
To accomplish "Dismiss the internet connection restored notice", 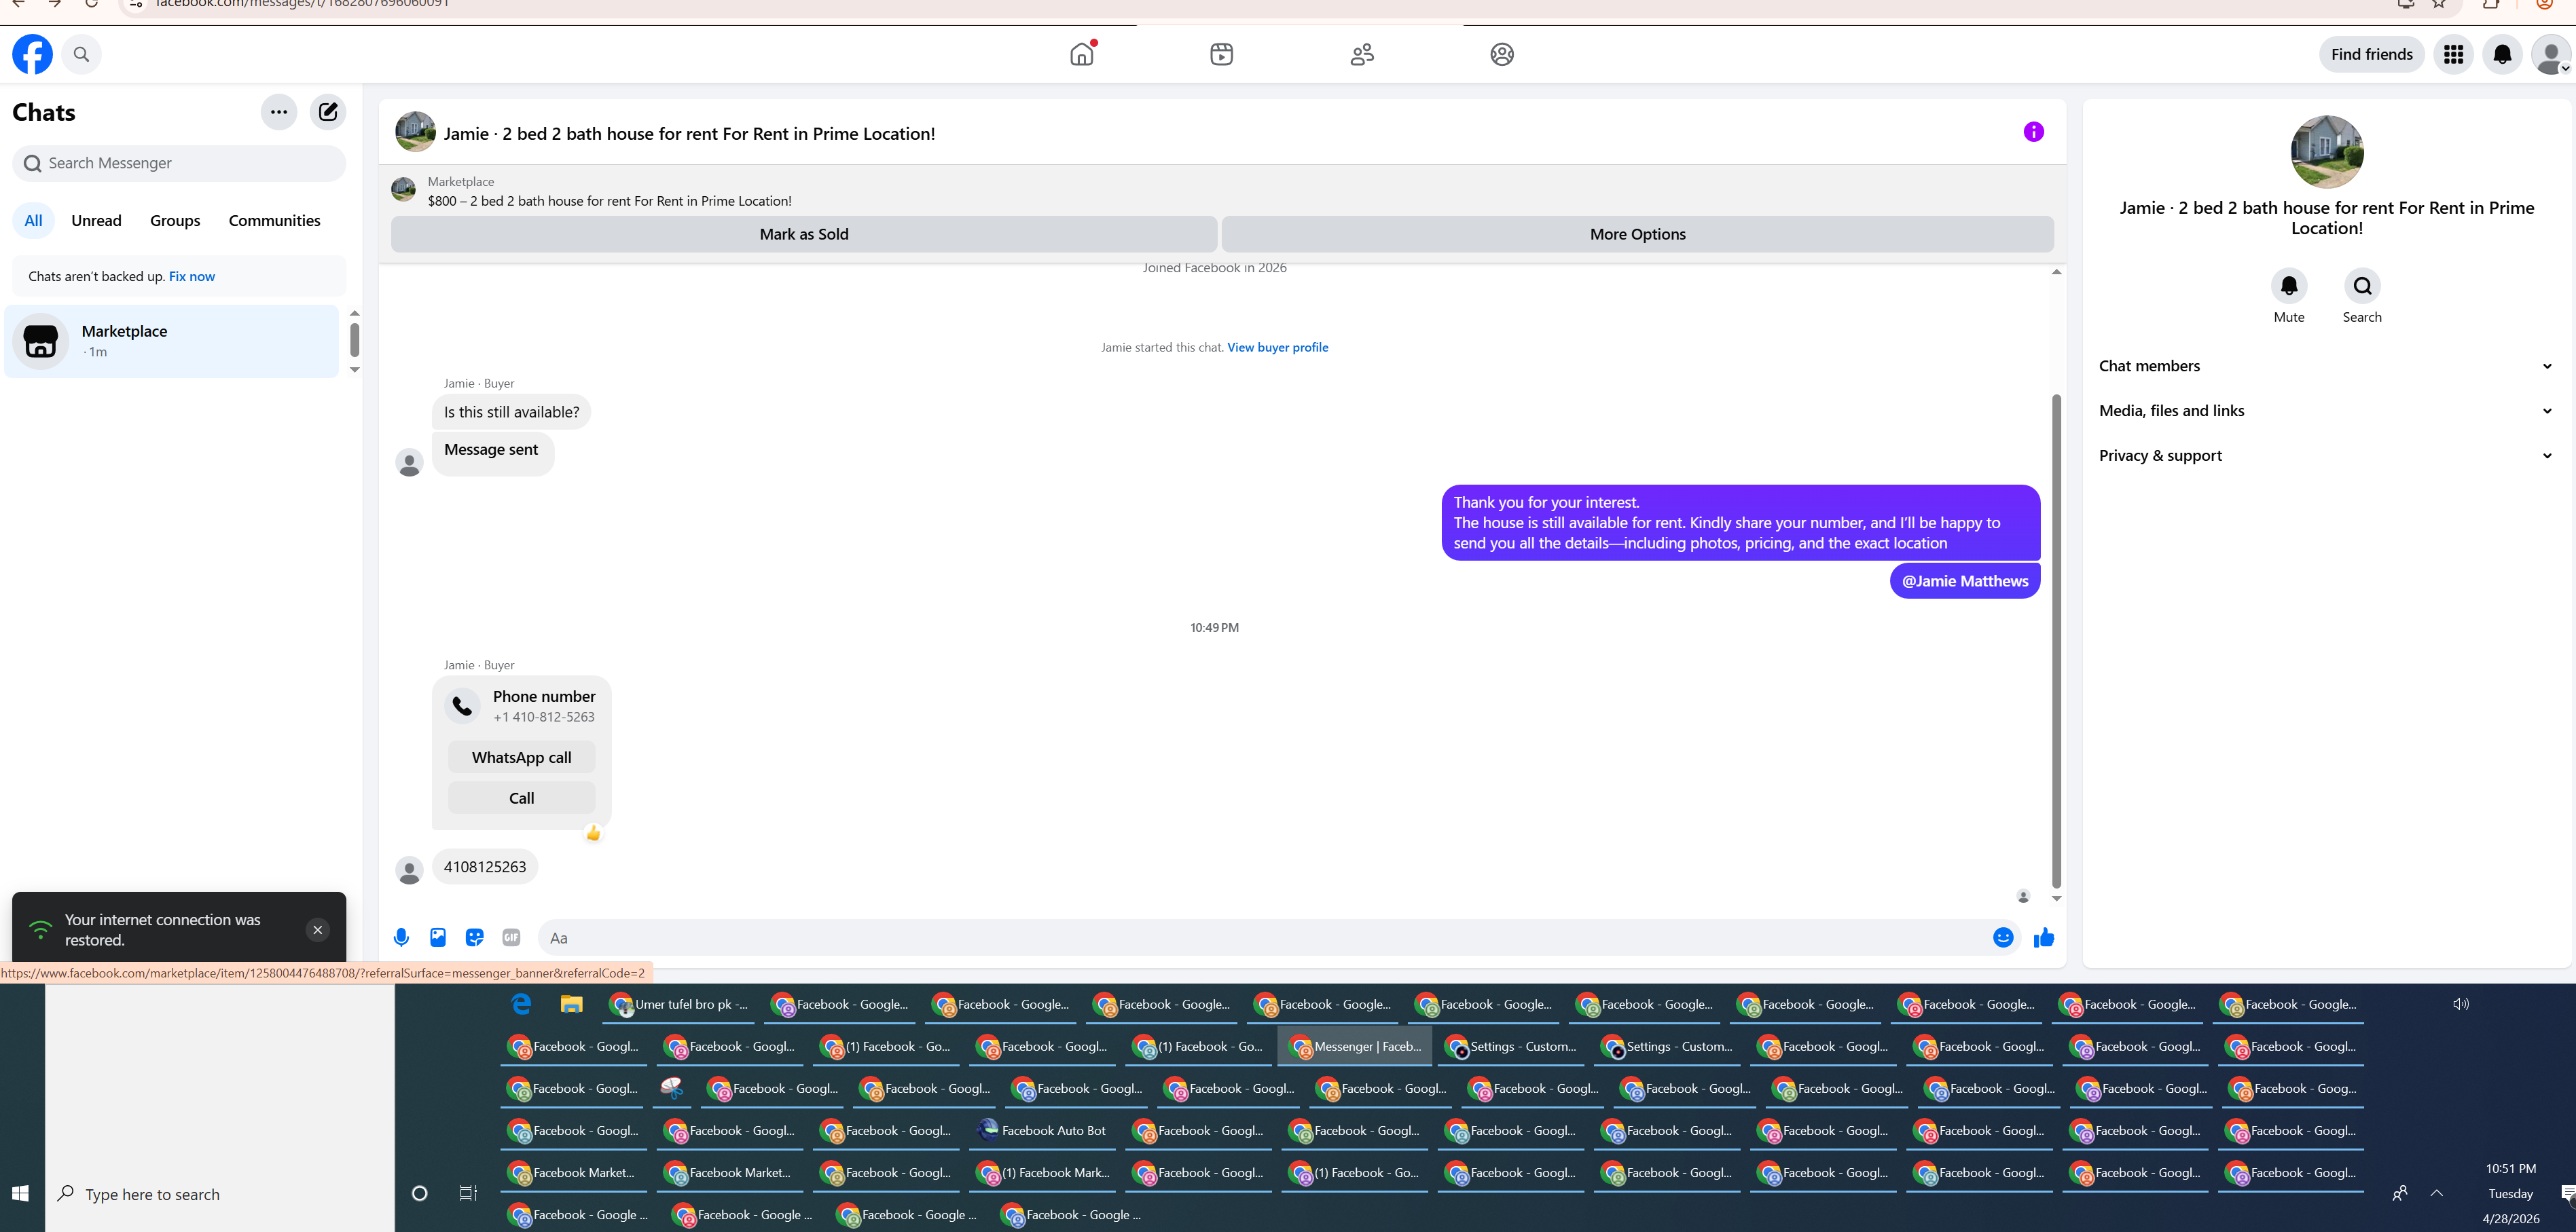I will (317, 929).
